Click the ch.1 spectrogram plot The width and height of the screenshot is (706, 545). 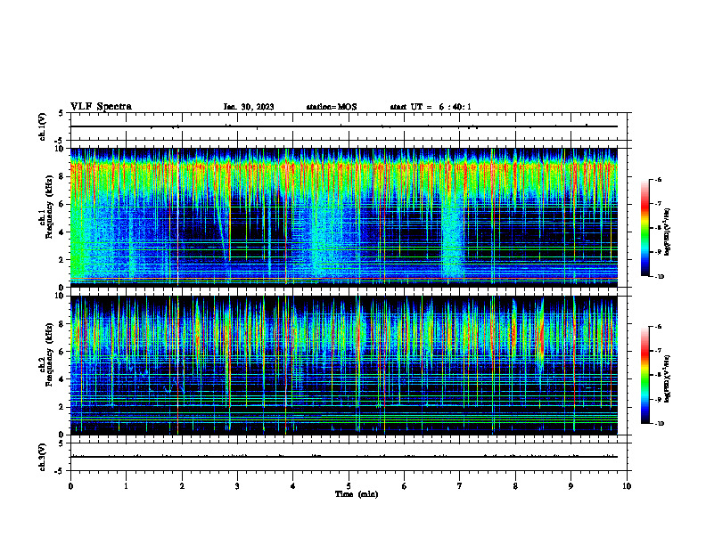click(344, 217)
